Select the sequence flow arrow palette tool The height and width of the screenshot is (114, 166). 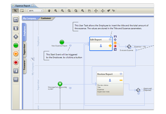(x=16, y=71)
